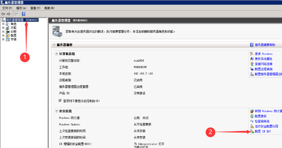
Task: Collapse the 服务器摘要 section
Action: pos(54,45)
